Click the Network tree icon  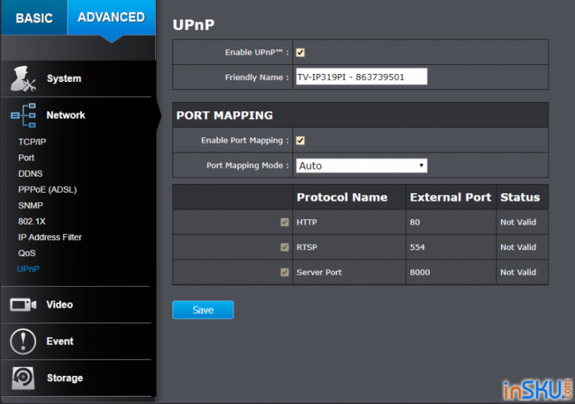coord(24,115)
